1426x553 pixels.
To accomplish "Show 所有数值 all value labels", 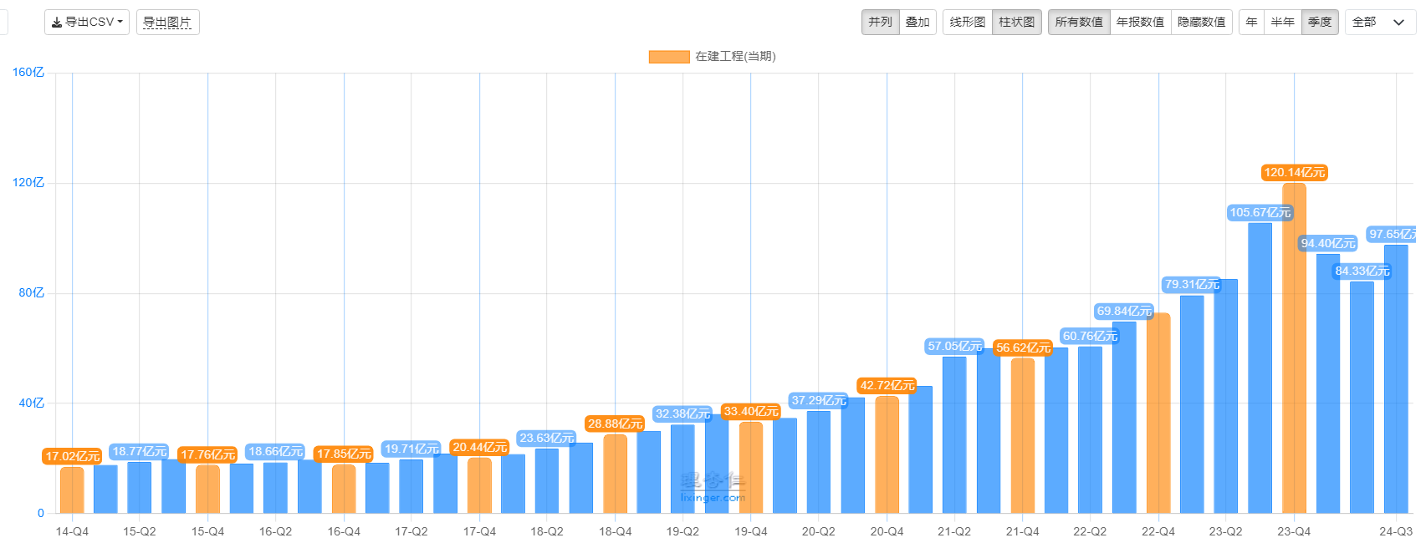I will (x=1079, y=22).
